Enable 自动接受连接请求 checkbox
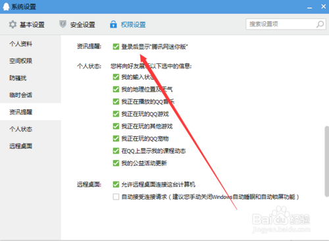Viewport: 329px width, 241px height. tap(116, 197)
